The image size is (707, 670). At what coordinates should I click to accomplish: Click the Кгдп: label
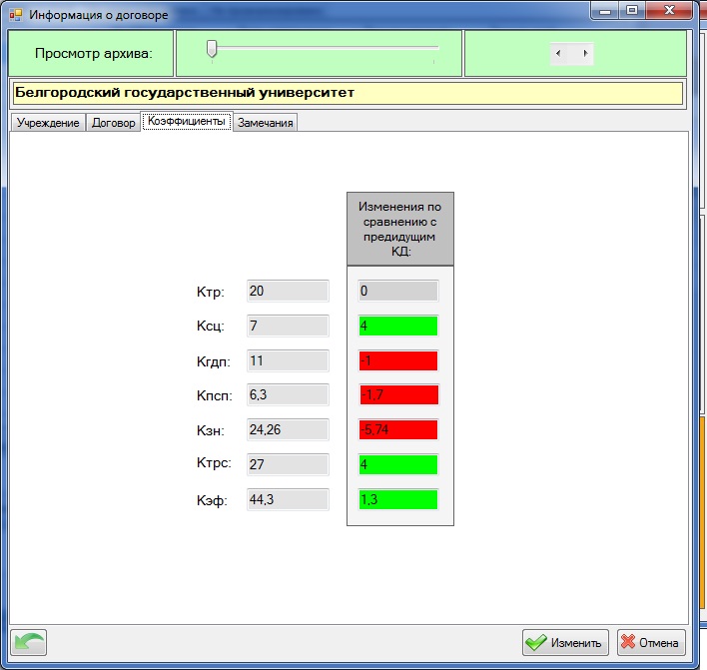[x=214, y=361]
